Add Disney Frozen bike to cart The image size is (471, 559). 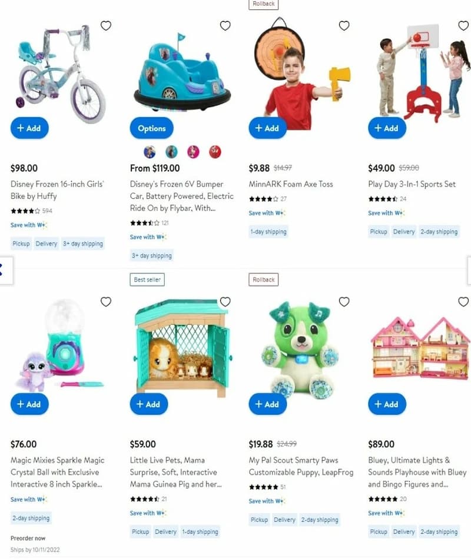pos(29,128)
